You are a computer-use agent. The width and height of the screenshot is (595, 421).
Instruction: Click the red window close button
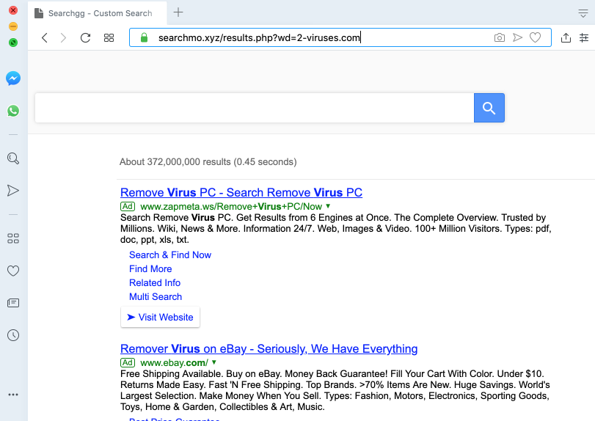pos(13,10)
